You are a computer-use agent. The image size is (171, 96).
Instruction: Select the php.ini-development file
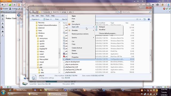click(x=72, y=62)
